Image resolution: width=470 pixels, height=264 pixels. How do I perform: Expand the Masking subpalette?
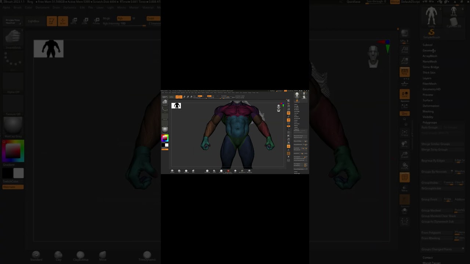428,111
